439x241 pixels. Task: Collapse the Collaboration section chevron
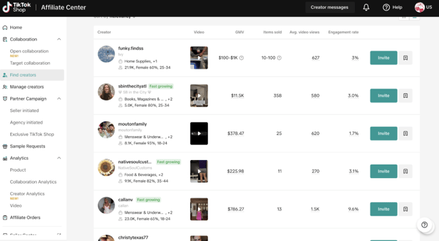coord(59,40)
